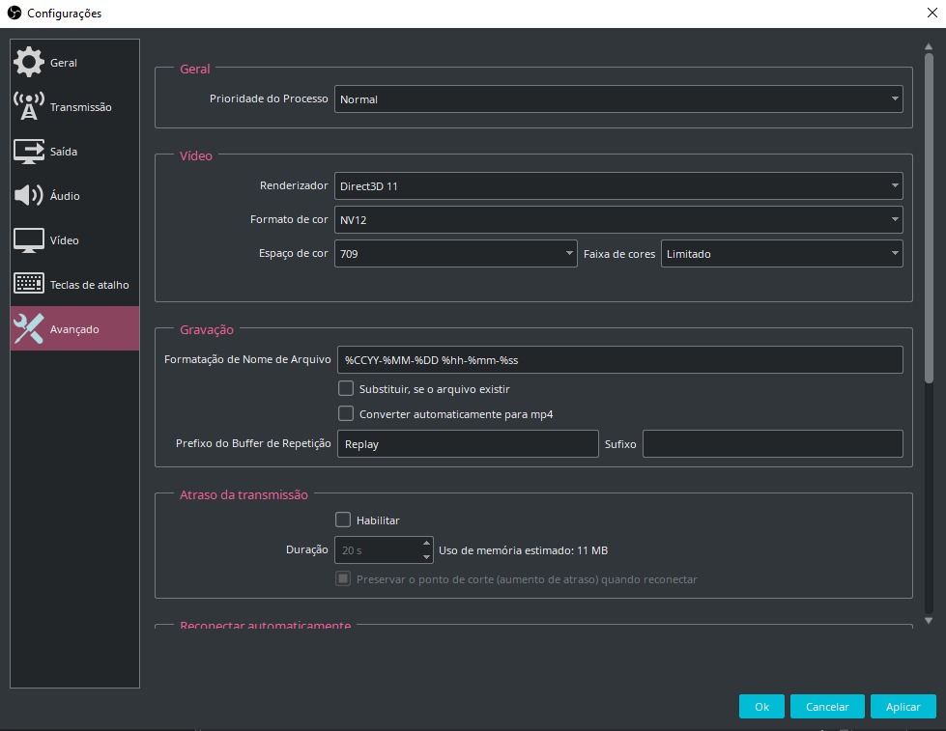Go to the Áudio settings tab
The image size is (946, 731).
pyautogui.click(x=65, y=196)
